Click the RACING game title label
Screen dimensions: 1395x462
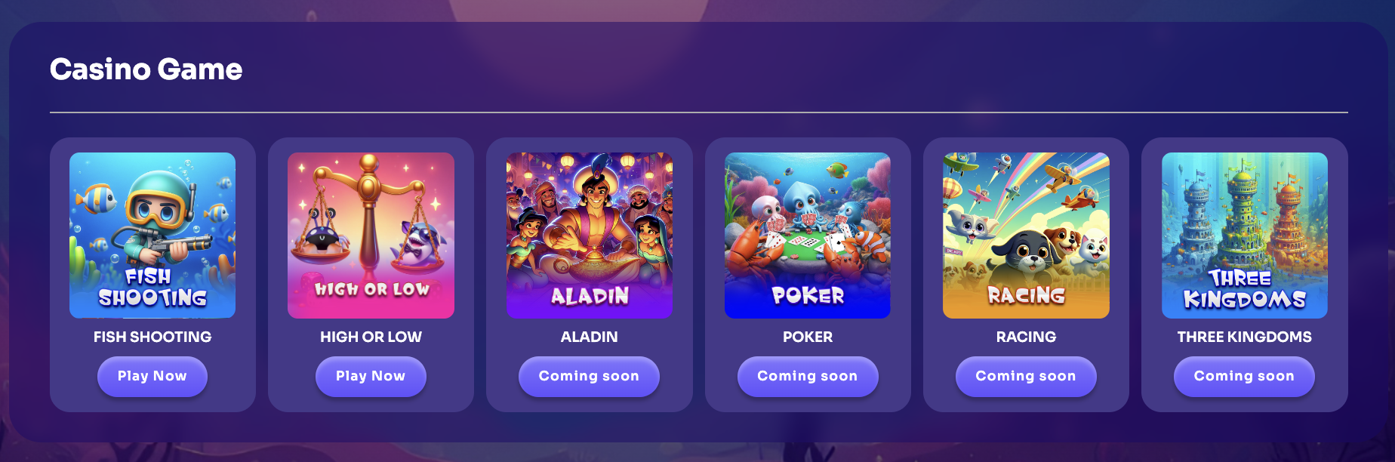coord(1026,337)
